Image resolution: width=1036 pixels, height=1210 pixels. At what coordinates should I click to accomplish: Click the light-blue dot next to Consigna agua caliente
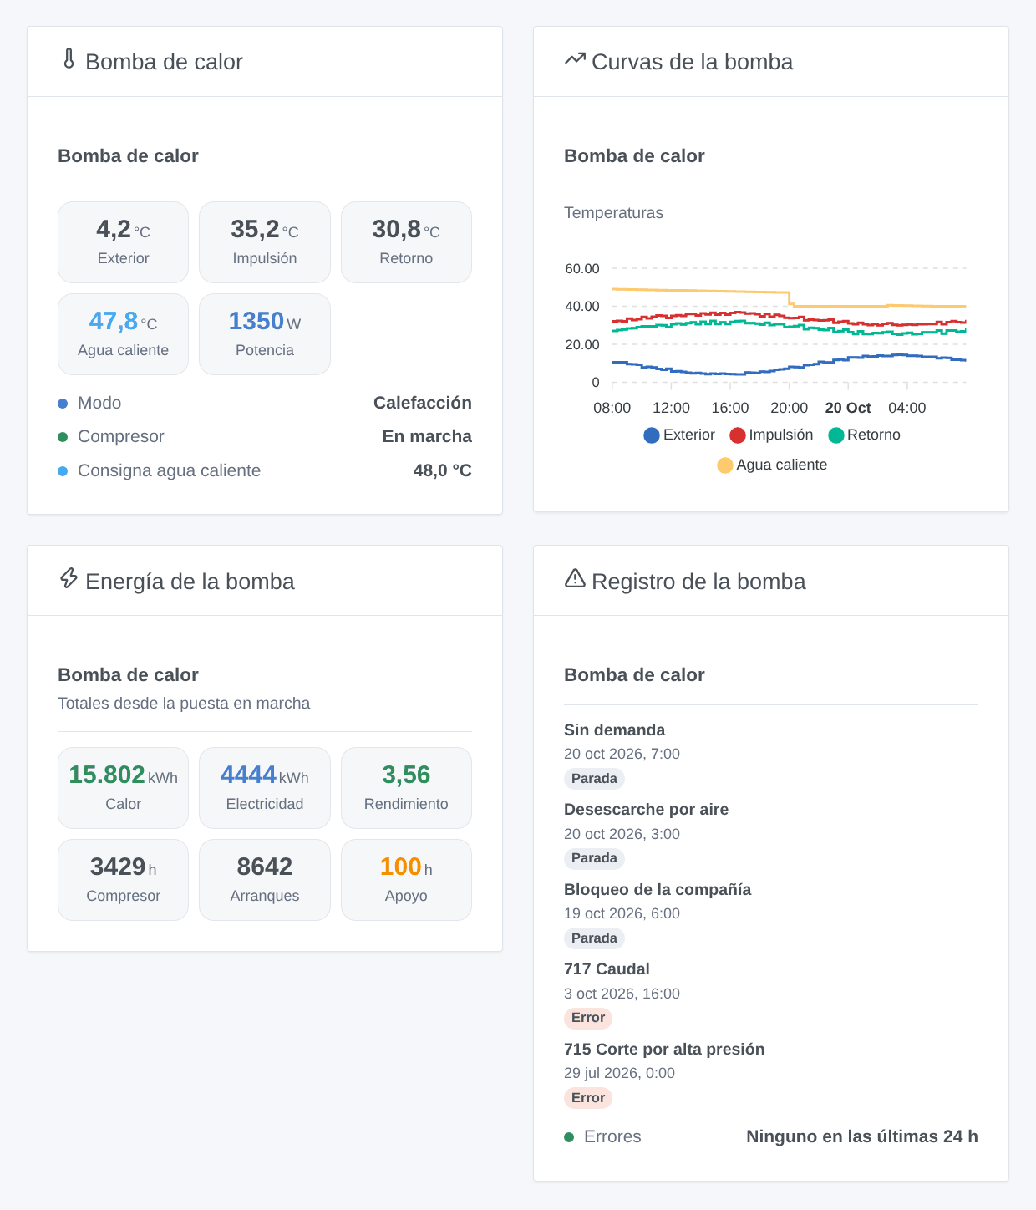coord(63,471)
